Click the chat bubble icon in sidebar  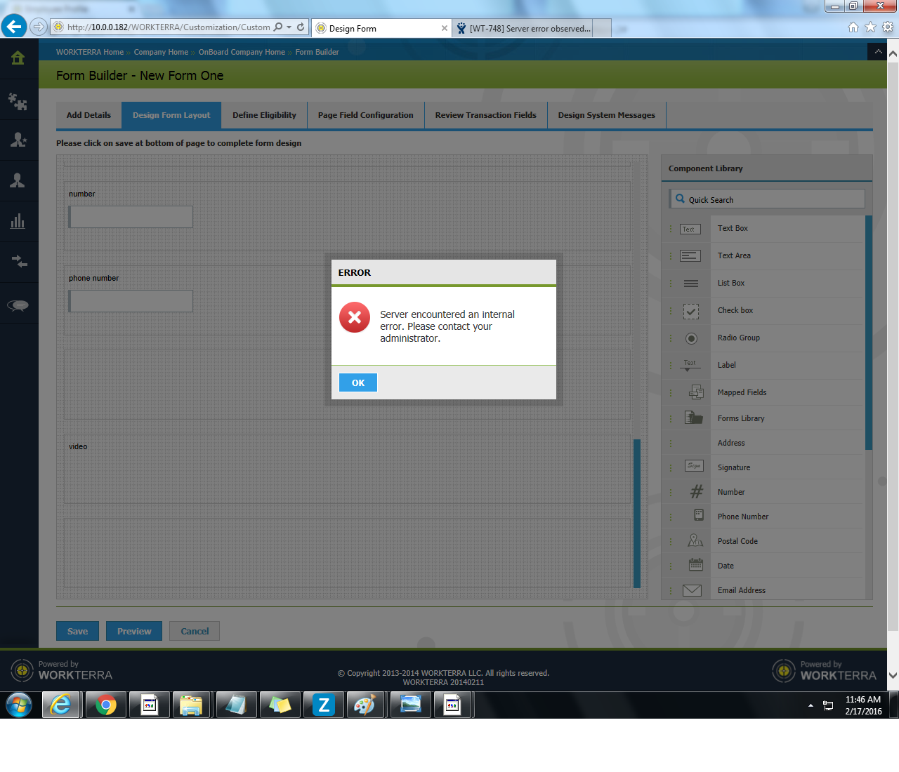point(18,305)
